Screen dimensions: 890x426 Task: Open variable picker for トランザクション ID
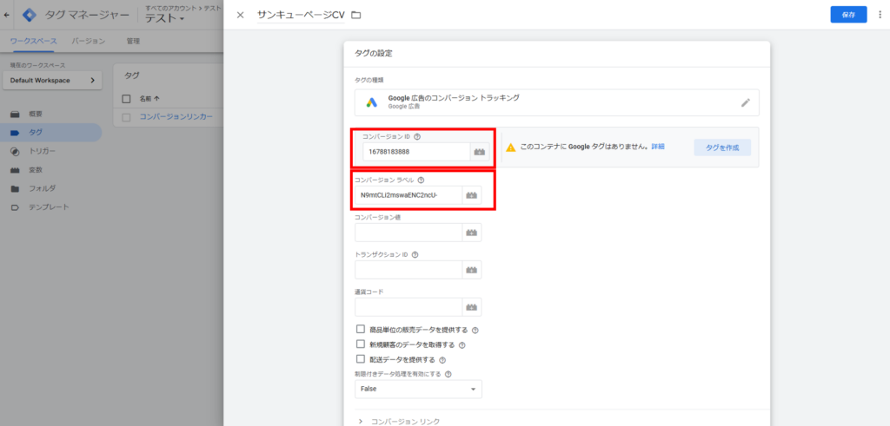(472, 270)
